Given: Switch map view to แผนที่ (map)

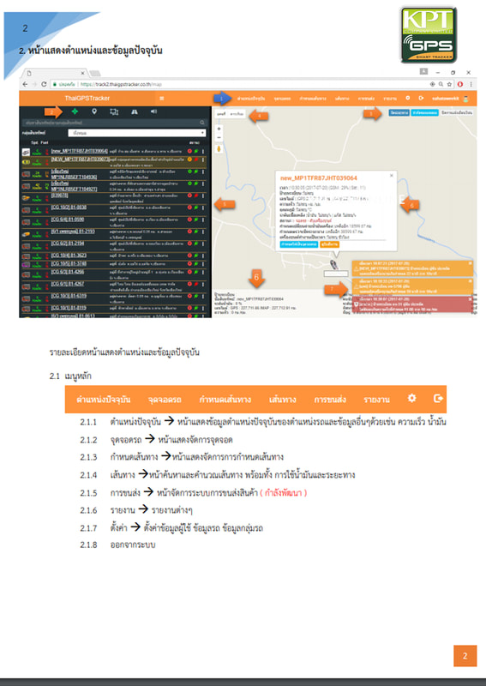Looking at the screenshot, I should click(x=221, y=114).
